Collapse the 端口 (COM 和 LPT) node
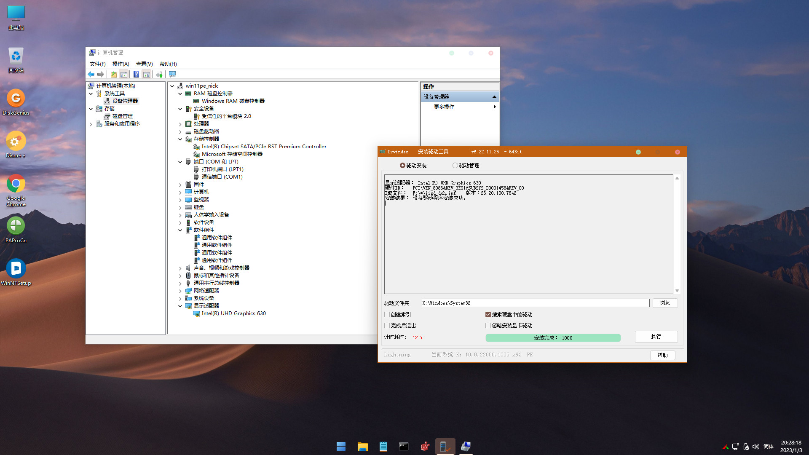This screenshot has width=809, height=455. pyautogui.click(x=180, y=162)
